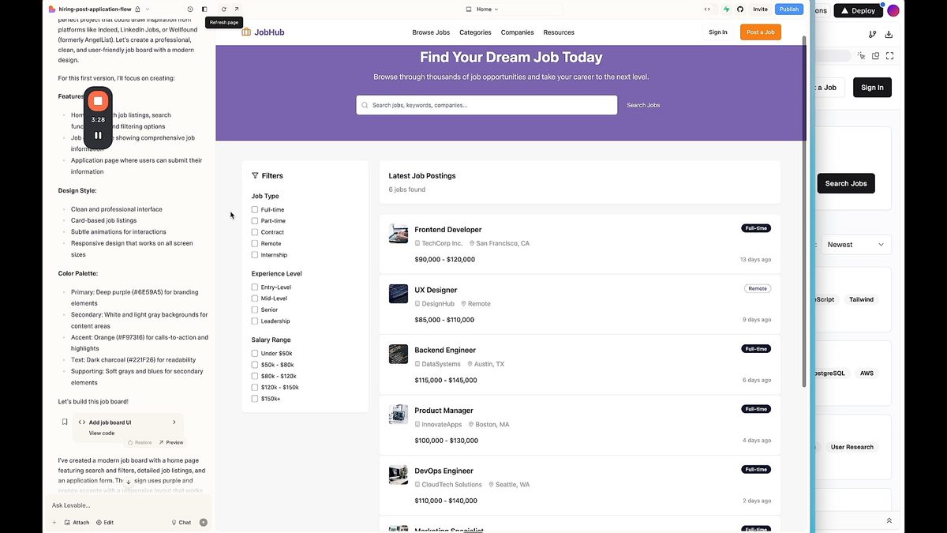Click the Restore button
This screenshot has width=947, height=533.
[140, 442]
